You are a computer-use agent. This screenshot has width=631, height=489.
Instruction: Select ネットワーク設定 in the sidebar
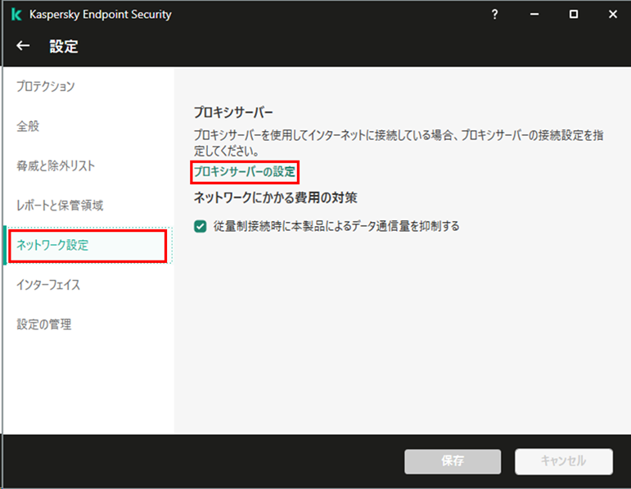(x=88, y=246)
